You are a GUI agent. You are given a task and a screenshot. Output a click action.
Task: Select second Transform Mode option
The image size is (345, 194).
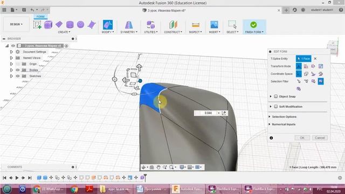(306, 66)
